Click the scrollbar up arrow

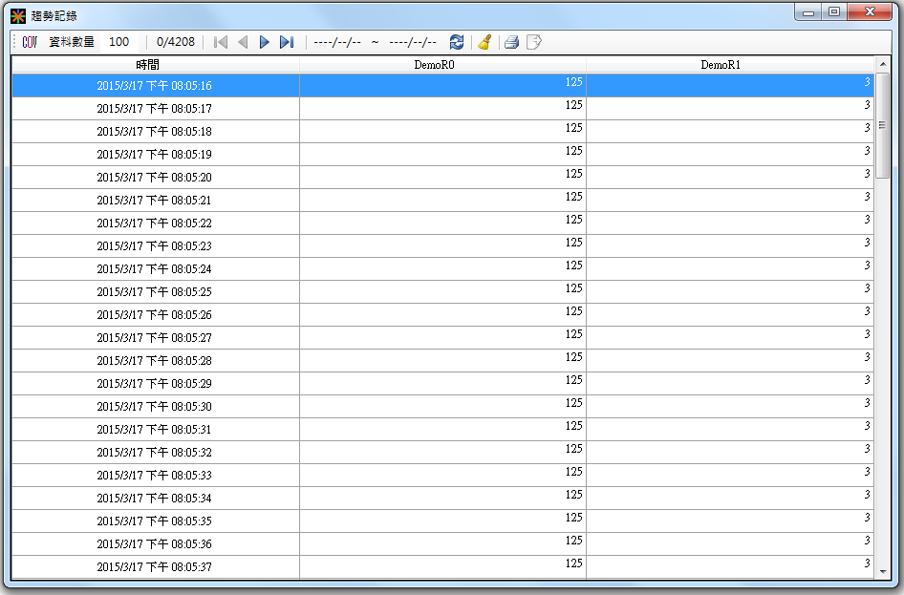click(x=882, y=64)
